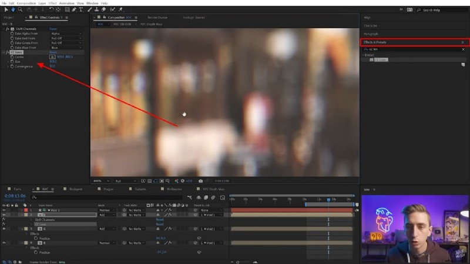The width and height of the screenshot is (470, 264).
Task: Open the Animation menu
Action: coord(66,3)
